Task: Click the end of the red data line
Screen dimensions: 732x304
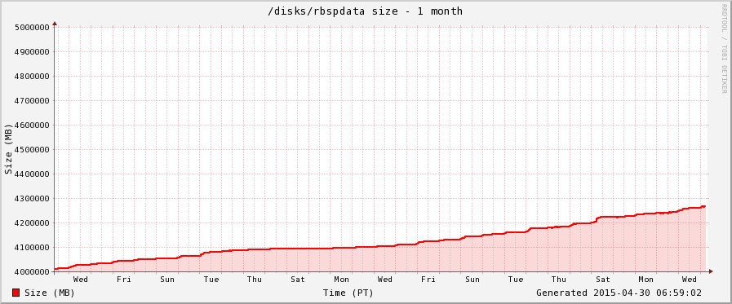Action: pyautogui.click(x=704, y=206)
